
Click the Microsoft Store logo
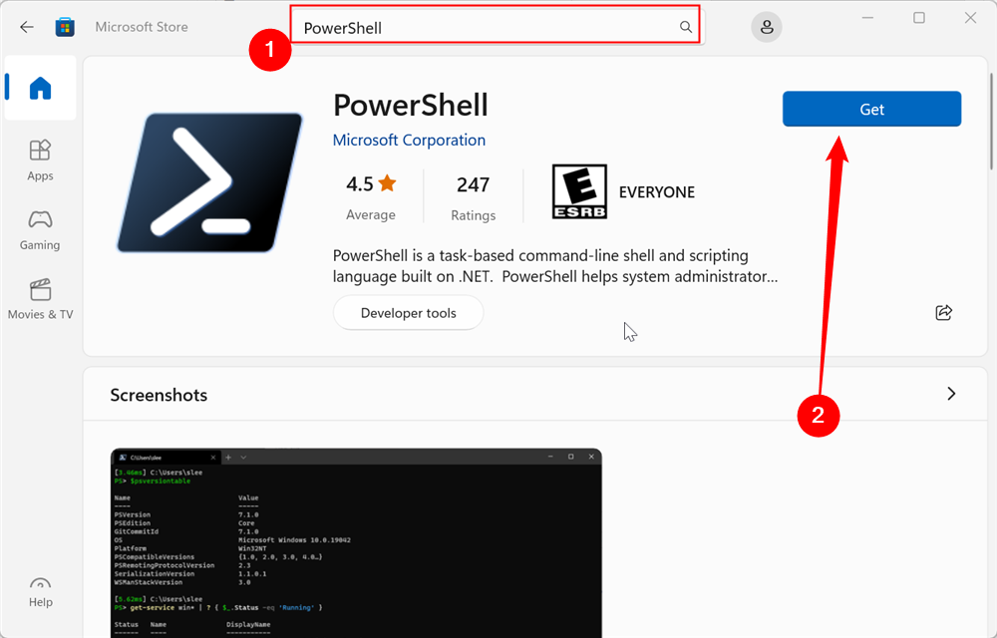(x=64, y=27)
